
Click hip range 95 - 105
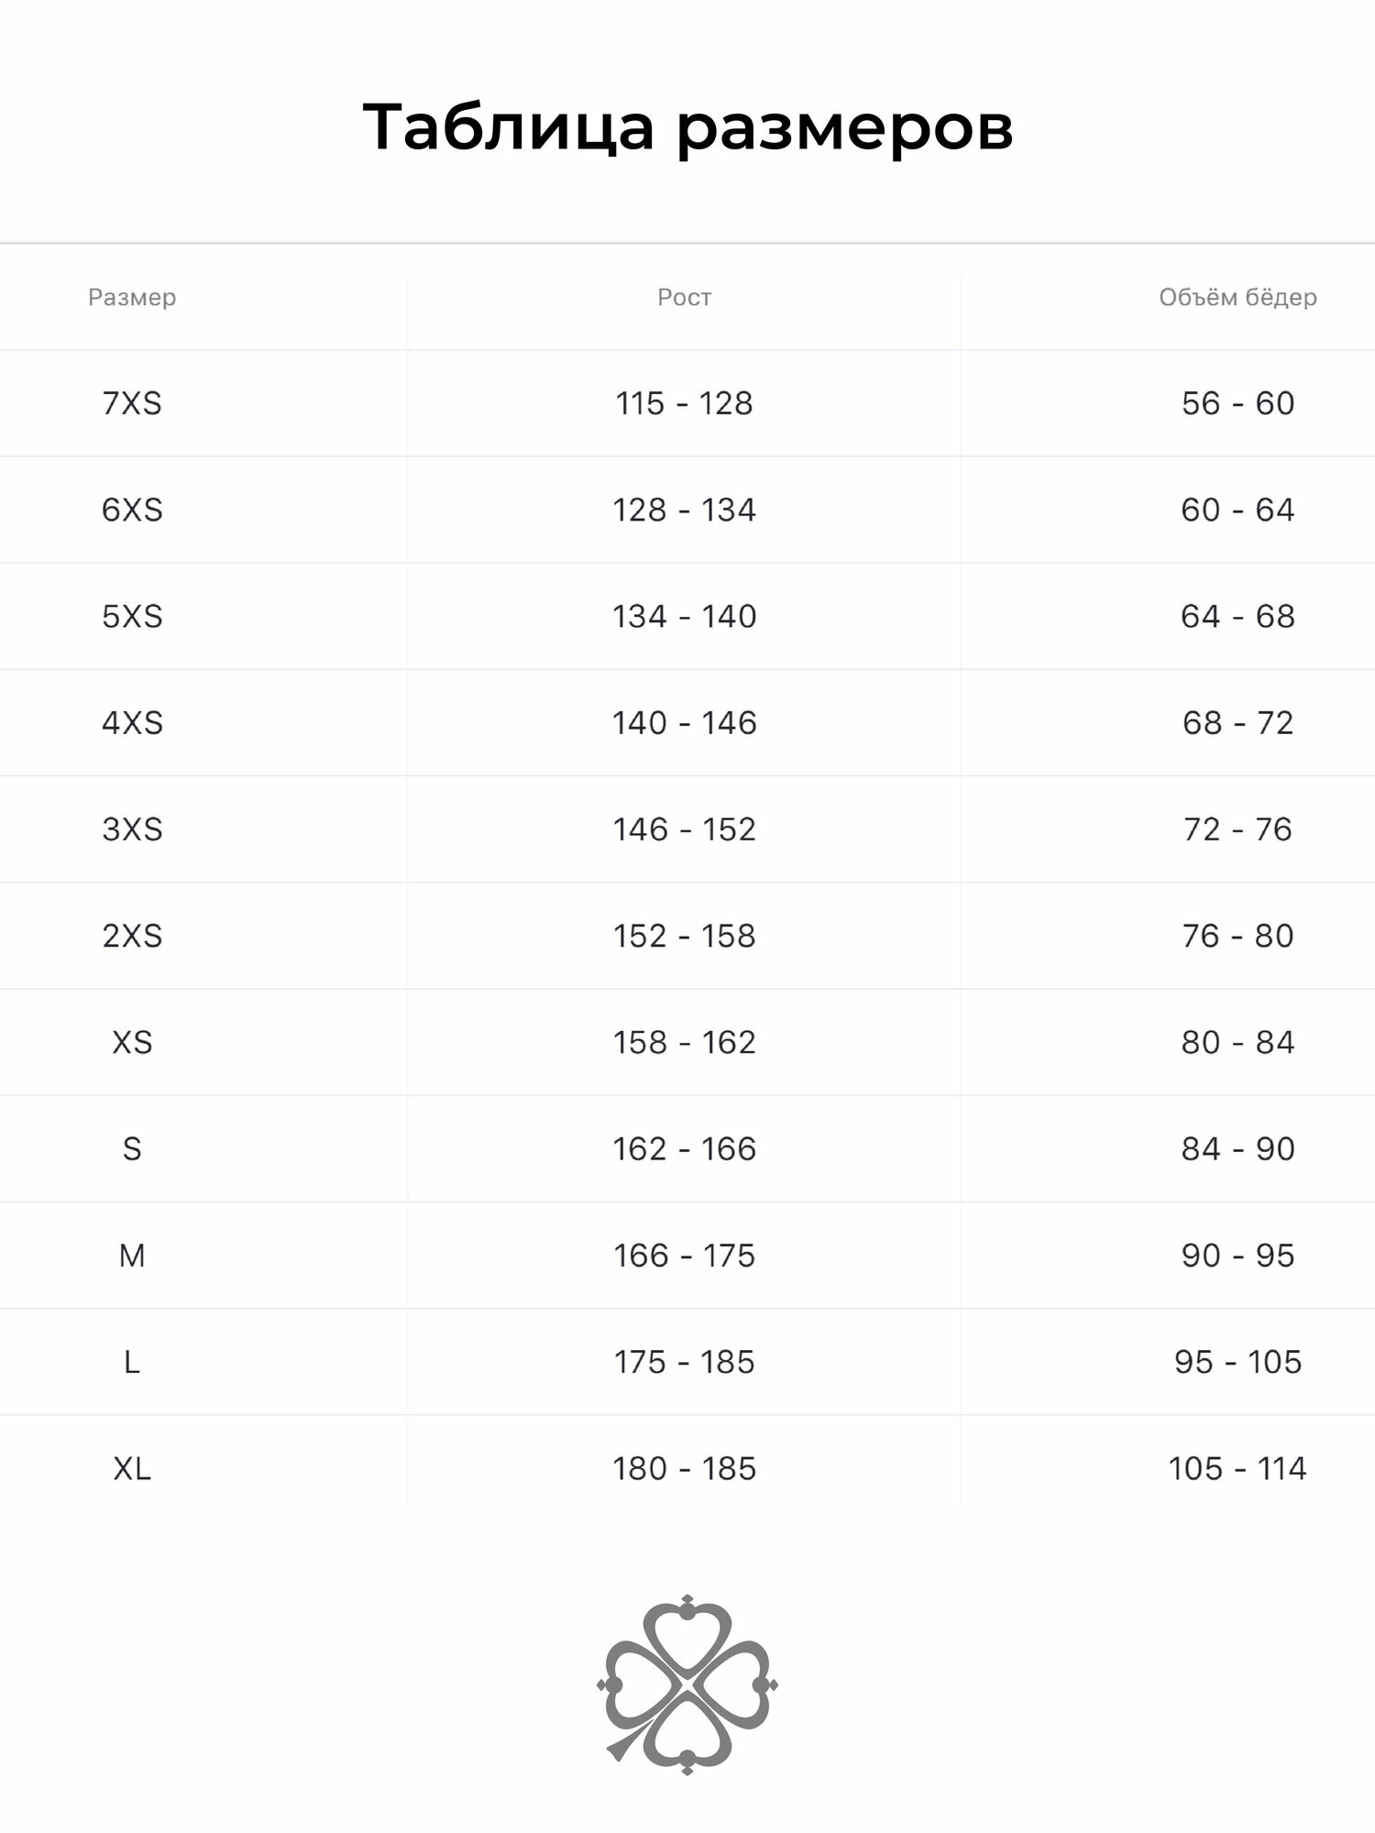(1237, 1362)
